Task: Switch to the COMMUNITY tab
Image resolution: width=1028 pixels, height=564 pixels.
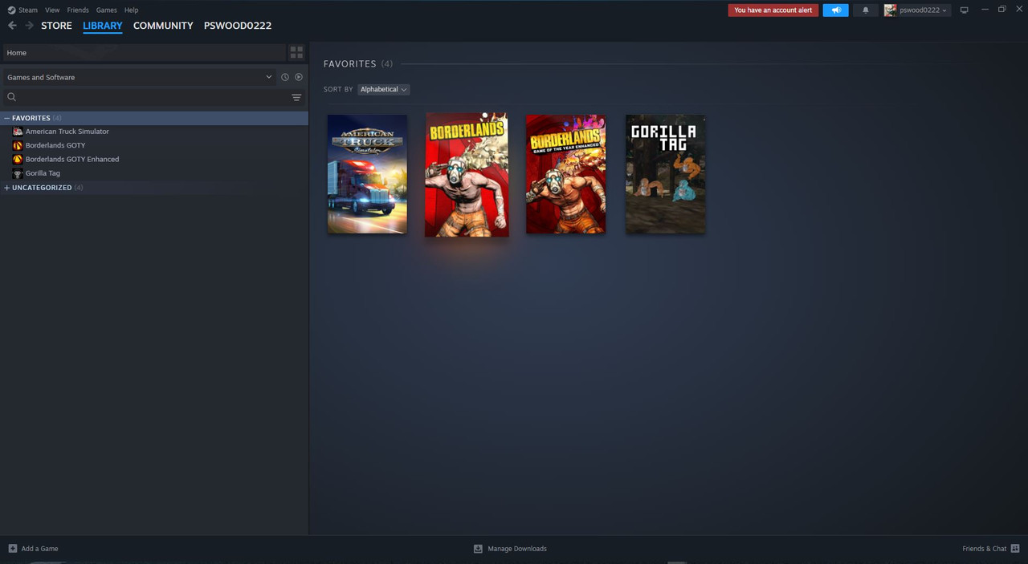Action: [163, 26]
